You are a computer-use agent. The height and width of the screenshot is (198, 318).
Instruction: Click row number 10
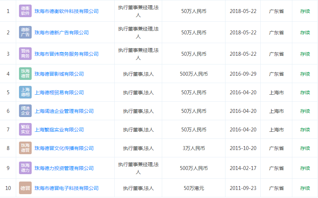tap(8, 188)
